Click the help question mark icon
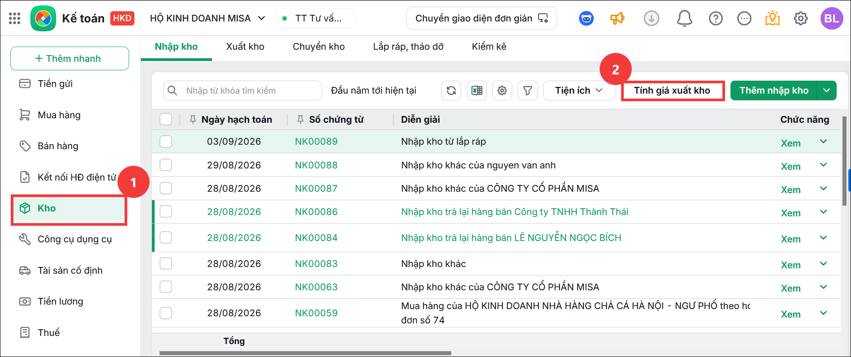This screenshot has height=357, width=851. (716, 18)
